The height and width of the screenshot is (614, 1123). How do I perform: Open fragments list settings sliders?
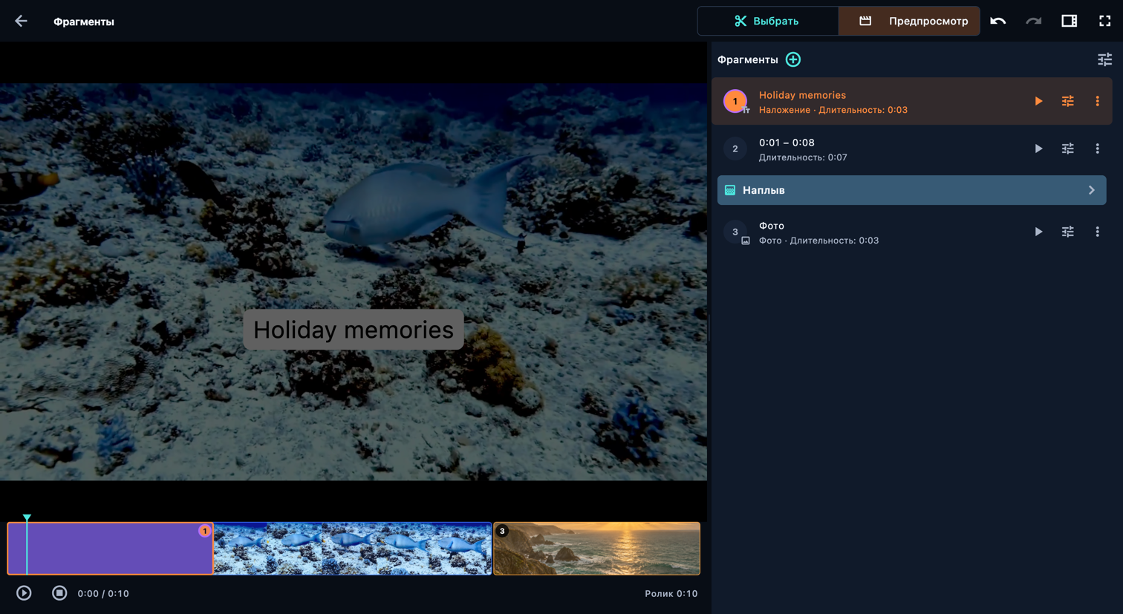pos(1105,59)
